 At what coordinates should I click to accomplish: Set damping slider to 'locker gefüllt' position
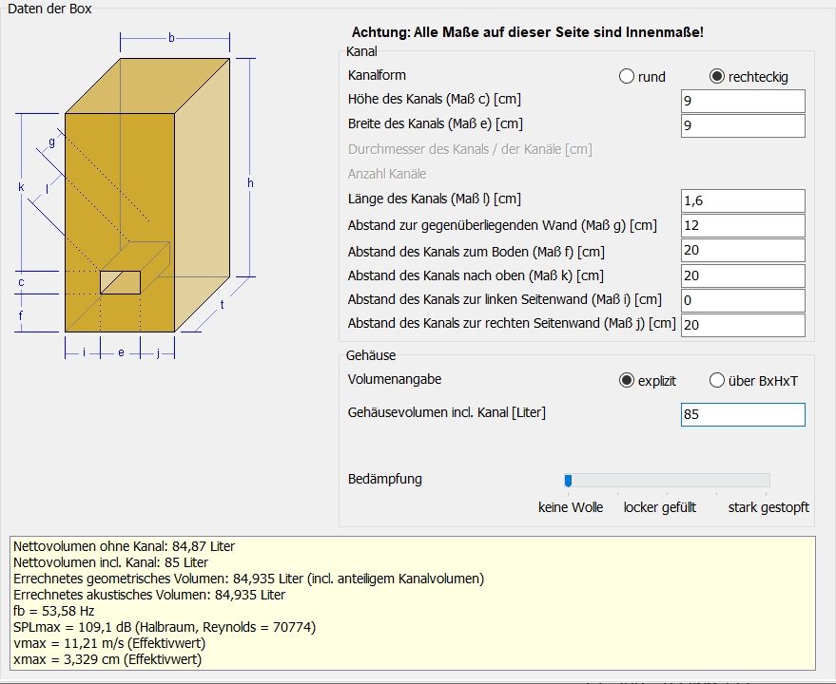pos(667,481)
